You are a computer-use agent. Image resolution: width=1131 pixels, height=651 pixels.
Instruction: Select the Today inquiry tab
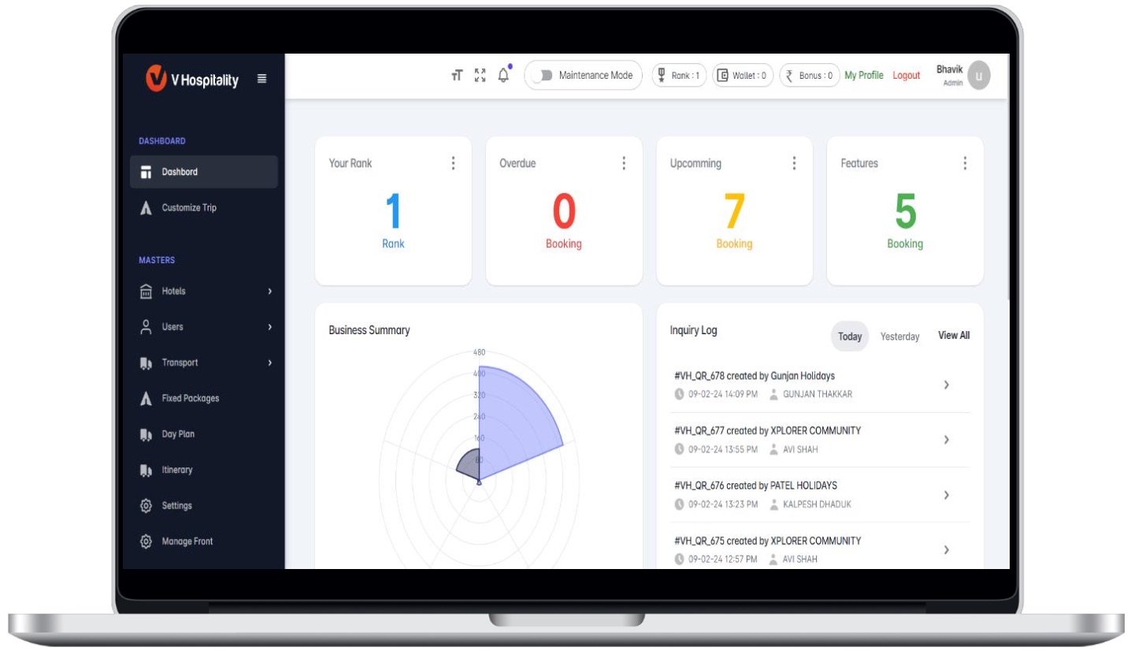pos(849,337)
